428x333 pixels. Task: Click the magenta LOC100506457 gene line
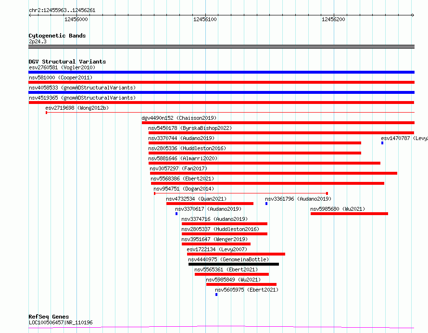(221, 327)
